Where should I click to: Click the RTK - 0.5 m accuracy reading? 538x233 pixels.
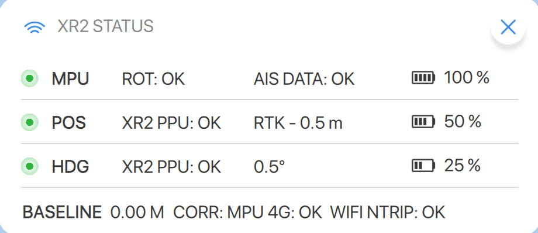[298, 123]
